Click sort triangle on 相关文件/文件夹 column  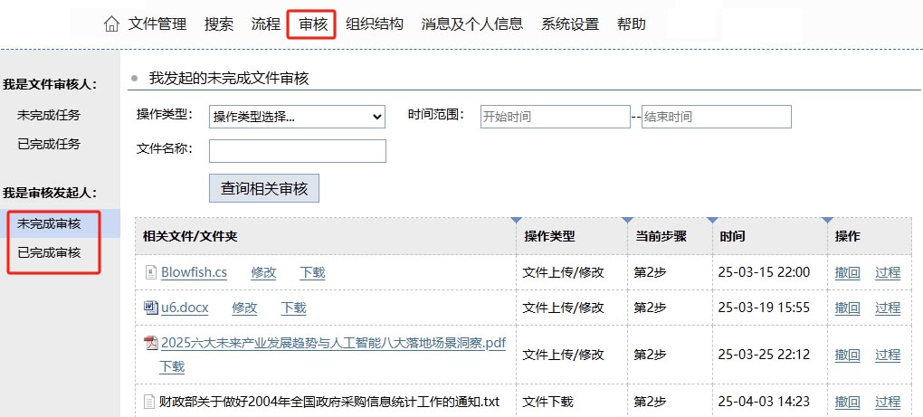(x=516, y=220)
